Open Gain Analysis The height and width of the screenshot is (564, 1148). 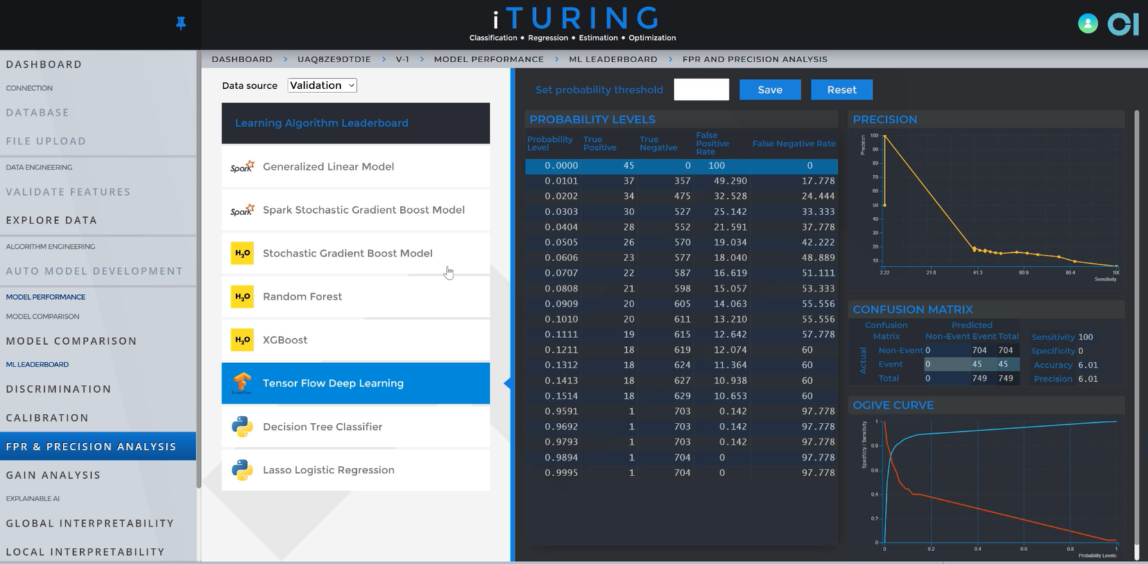(x=53, y=475)
